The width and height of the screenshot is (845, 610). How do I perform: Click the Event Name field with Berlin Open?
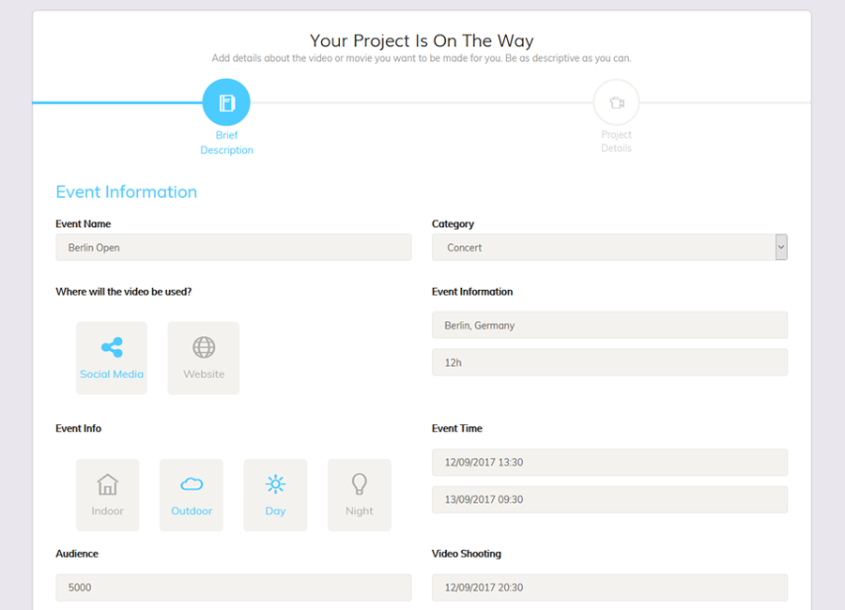coord(233,247)
